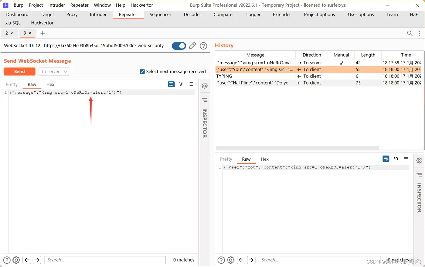Open the Sequencer tab
This screenshot has width=425, height=267.
point(161,15)
